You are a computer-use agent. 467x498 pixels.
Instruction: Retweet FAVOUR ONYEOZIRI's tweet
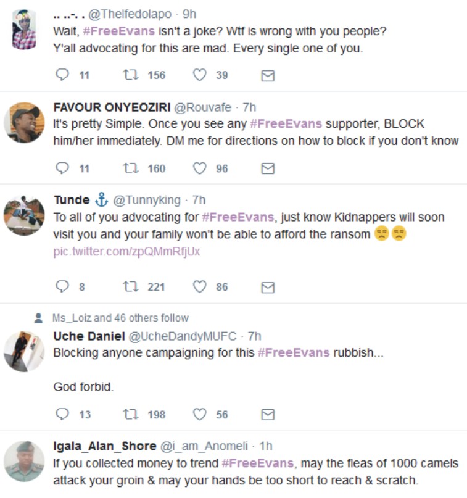click(x=130, y=168)
